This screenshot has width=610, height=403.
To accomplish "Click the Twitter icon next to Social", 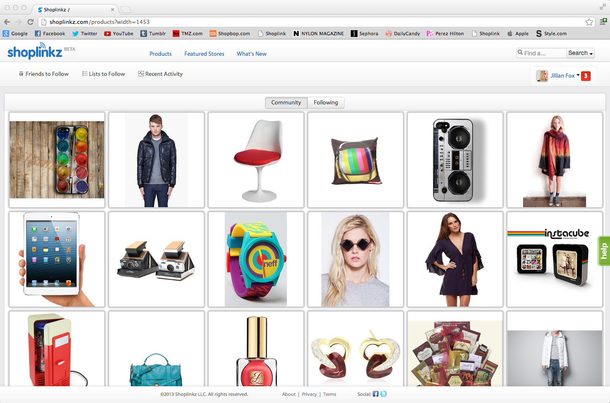I will pyautogui.click(x=384, y=394).
